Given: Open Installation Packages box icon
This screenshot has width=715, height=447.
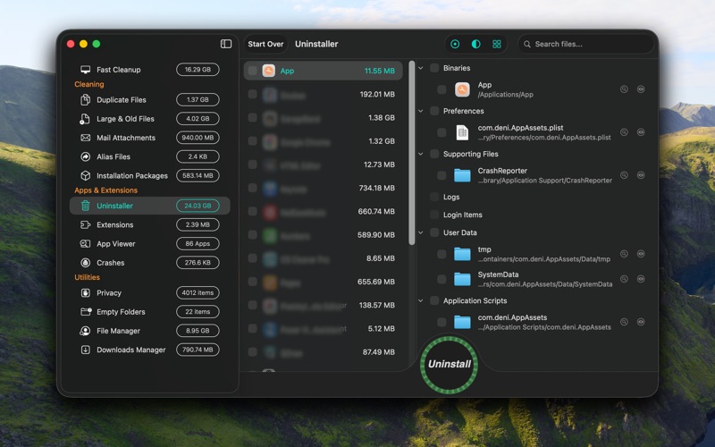Looking at the screenshot, I should pyautogui.click(x=85, y=175).
